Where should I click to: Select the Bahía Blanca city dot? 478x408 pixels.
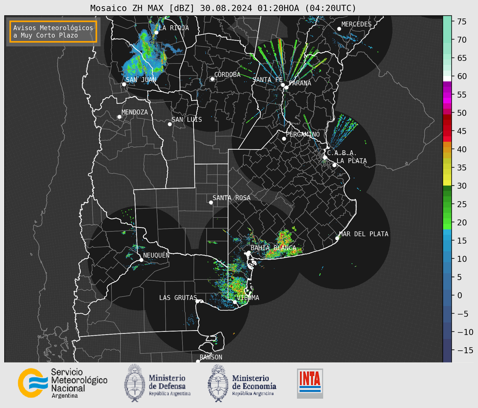pyautogui.click(x=248, y=253)
